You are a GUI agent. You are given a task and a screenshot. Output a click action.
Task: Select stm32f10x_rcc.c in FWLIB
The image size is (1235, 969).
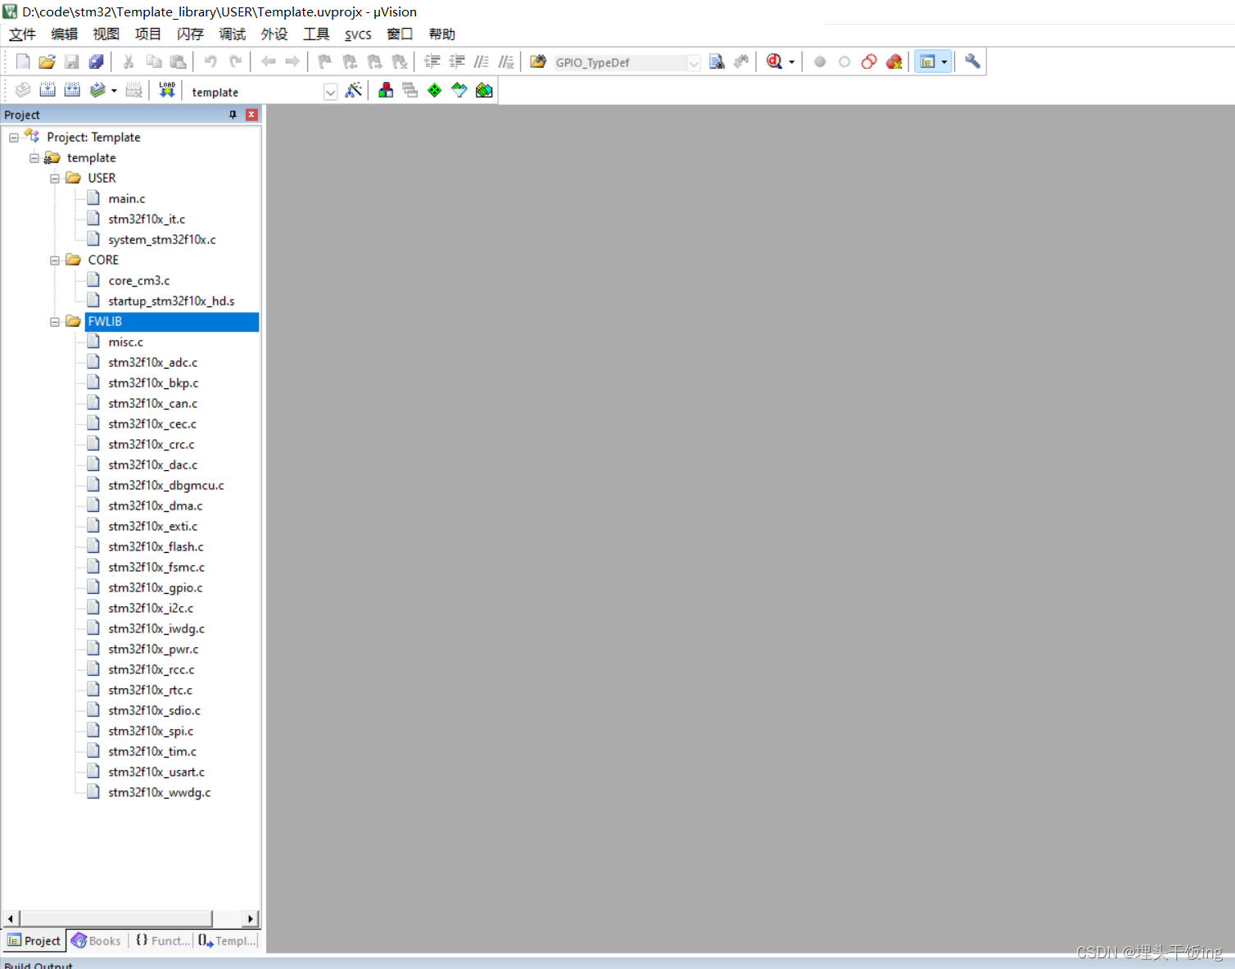(x=152, y=670)
